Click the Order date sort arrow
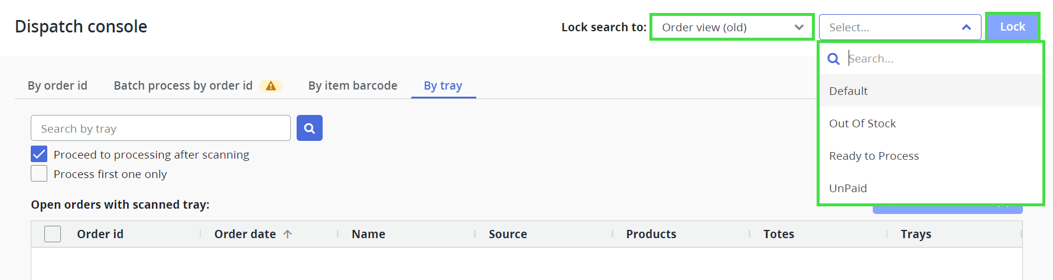 288,234
